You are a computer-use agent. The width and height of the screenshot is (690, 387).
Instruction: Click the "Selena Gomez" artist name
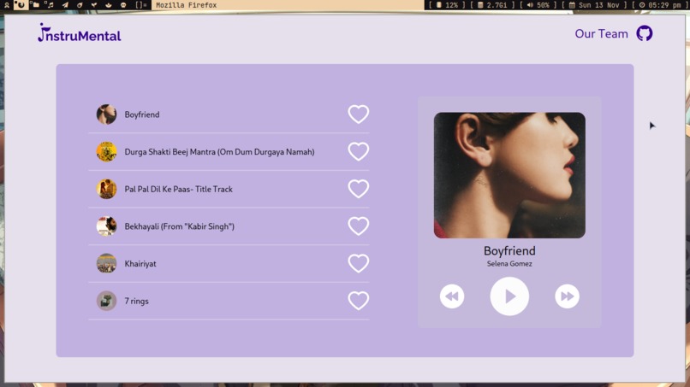tap(509, 264)
